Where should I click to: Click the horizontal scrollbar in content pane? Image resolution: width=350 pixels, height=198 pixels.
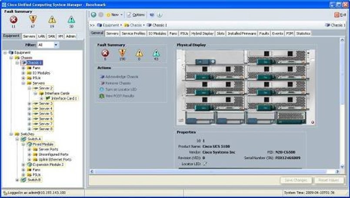point(210,172)
